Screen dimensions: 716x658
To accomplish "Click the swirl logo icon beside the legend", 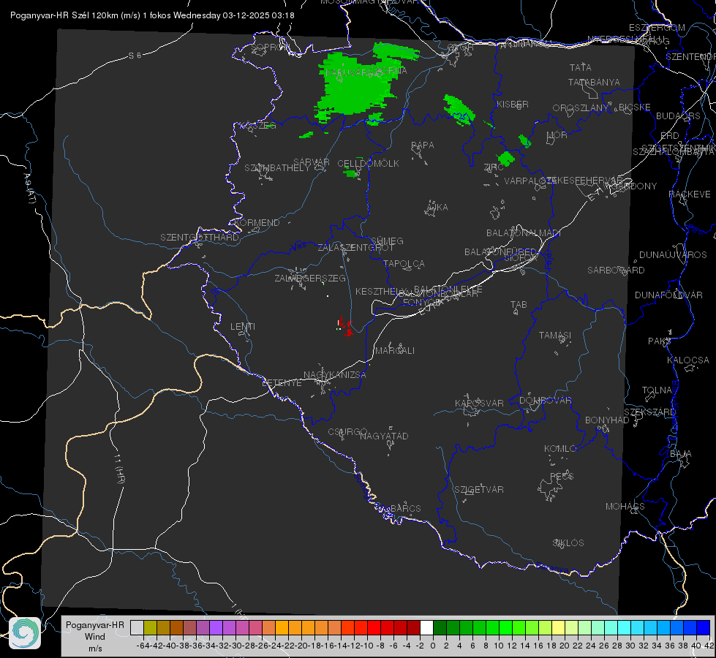I will tap(25, 633).
